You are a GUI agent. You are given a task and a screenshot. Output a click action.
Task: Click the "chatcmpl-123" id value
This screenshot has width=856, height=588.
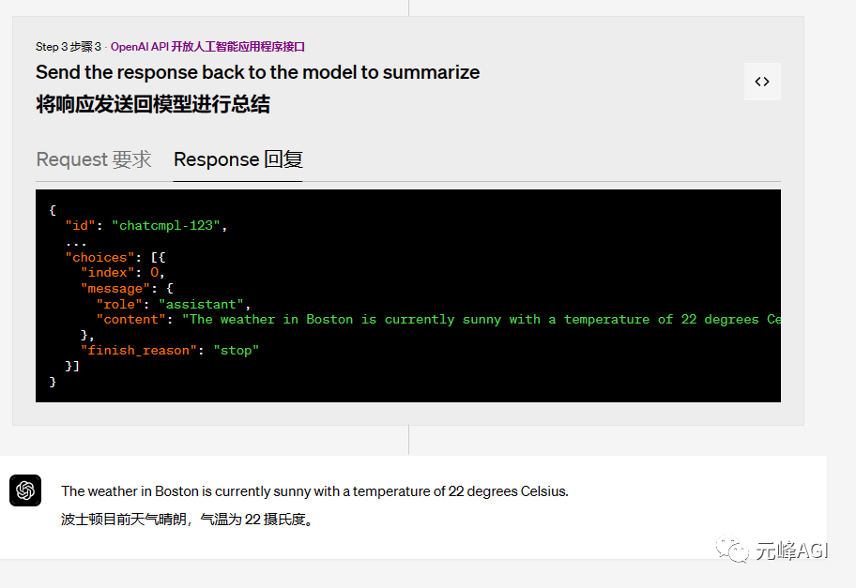pyautogui.click(x=166, y=226)
